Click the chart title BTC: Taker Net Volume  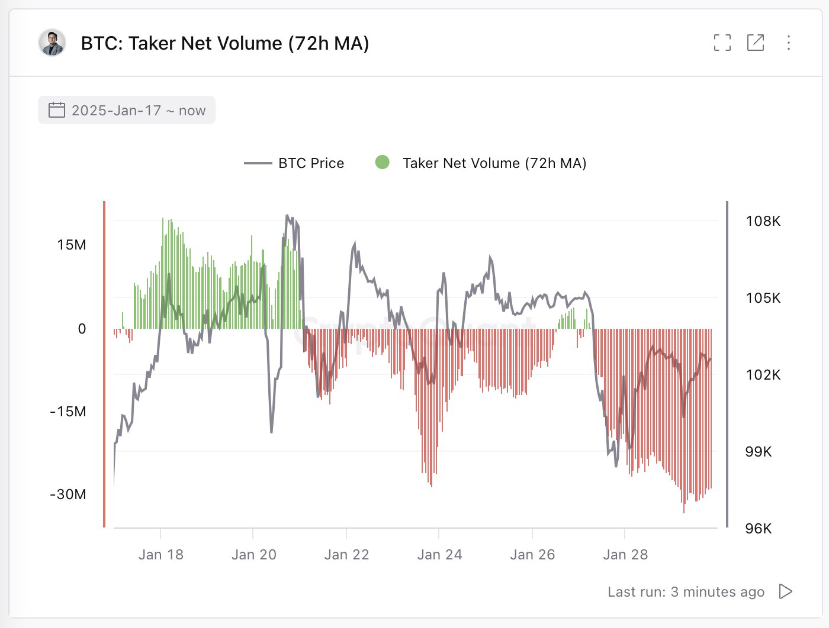coord(225,43)
